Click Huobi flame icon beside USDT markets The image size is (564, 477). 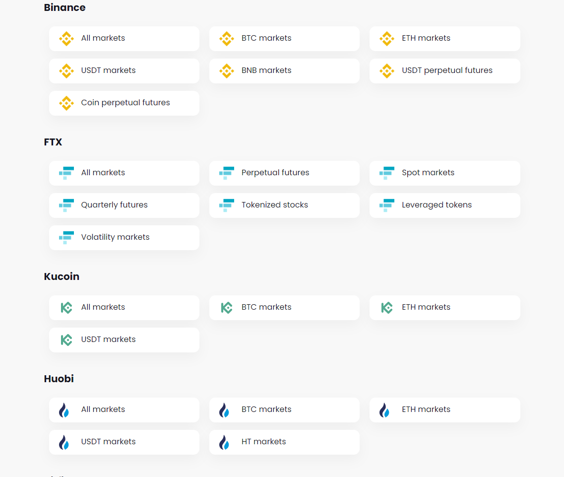pos(64,442)
